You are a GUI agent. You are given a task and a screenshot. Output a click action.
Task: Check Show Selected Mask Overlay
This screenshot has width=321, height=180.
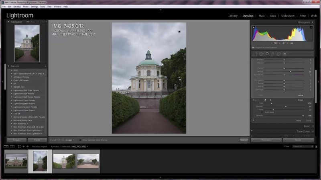pos(80,140)
